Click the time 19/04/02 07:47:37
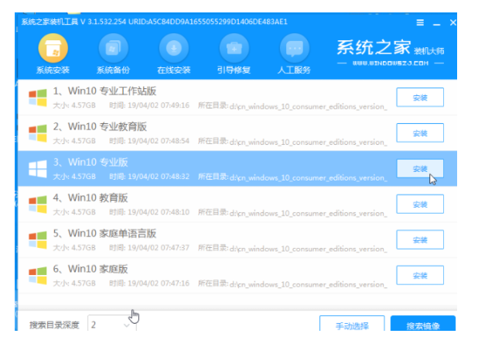The image size is (478, 337). coord(159,248)
